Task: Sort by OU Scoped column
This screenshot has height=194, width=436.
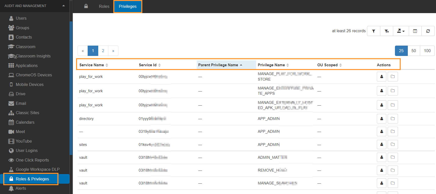Action: (x=329, y=65)
